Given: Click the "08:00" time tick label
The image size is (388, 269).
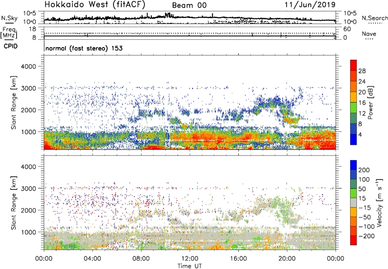Looking at the screenshot, I should point(141,259).
